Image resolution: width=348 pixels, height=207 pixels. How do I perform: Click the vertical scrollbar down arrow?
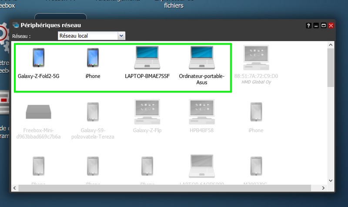[x=331, y=180]
